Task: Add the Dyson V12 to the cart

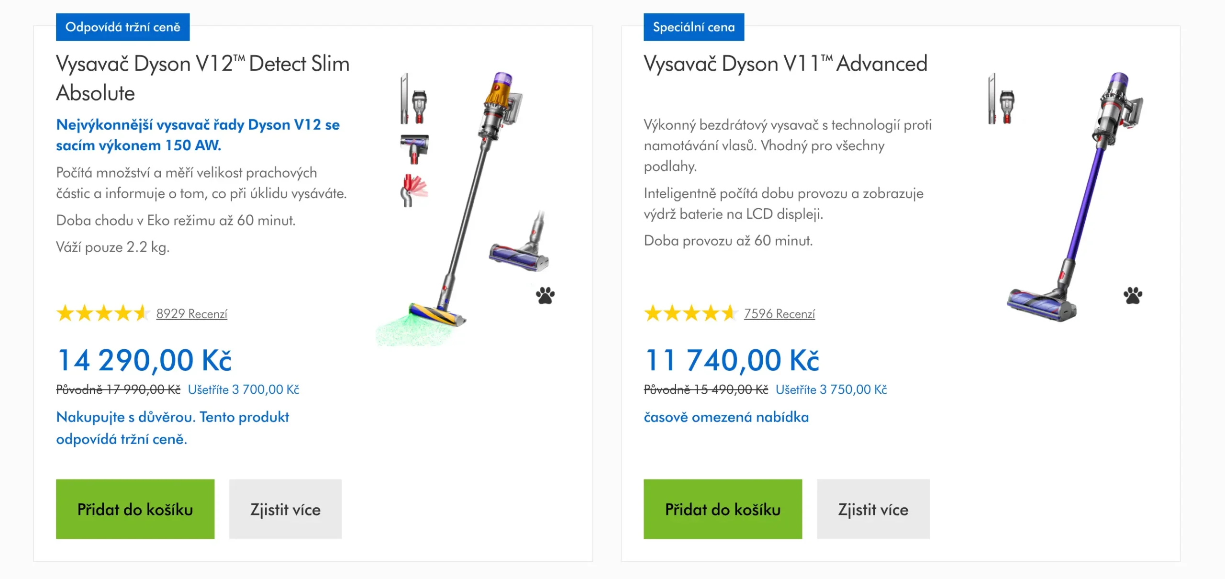Action: coord(135,509)
